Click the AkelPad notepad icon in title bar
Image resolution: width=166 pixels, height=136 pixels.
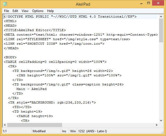[5, 4]
